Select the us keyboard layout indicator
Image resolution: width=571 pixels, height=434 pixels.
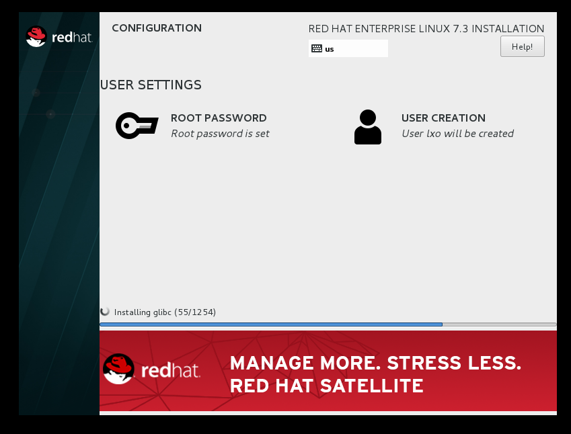[348, 48]
